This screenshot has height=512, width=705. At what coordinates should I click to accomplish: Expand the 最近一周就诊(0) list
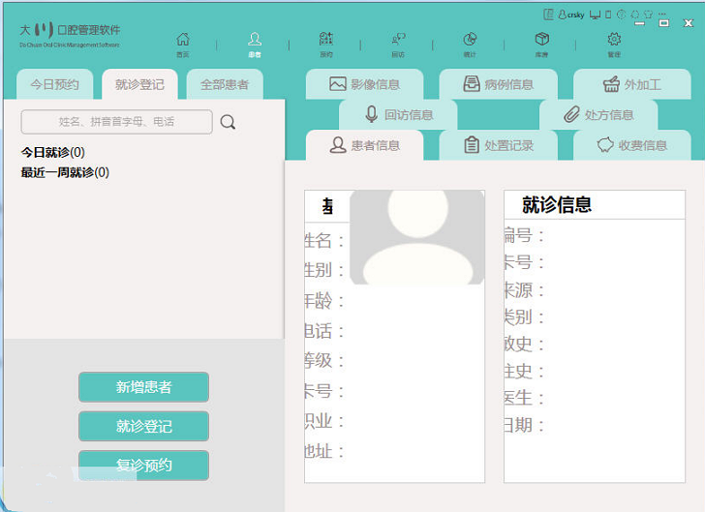pyautogui.click(x=65, y=172)
